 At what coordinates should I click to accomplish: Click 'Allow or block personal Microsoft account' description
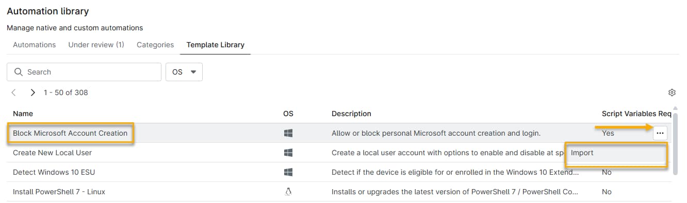(436, 133)
